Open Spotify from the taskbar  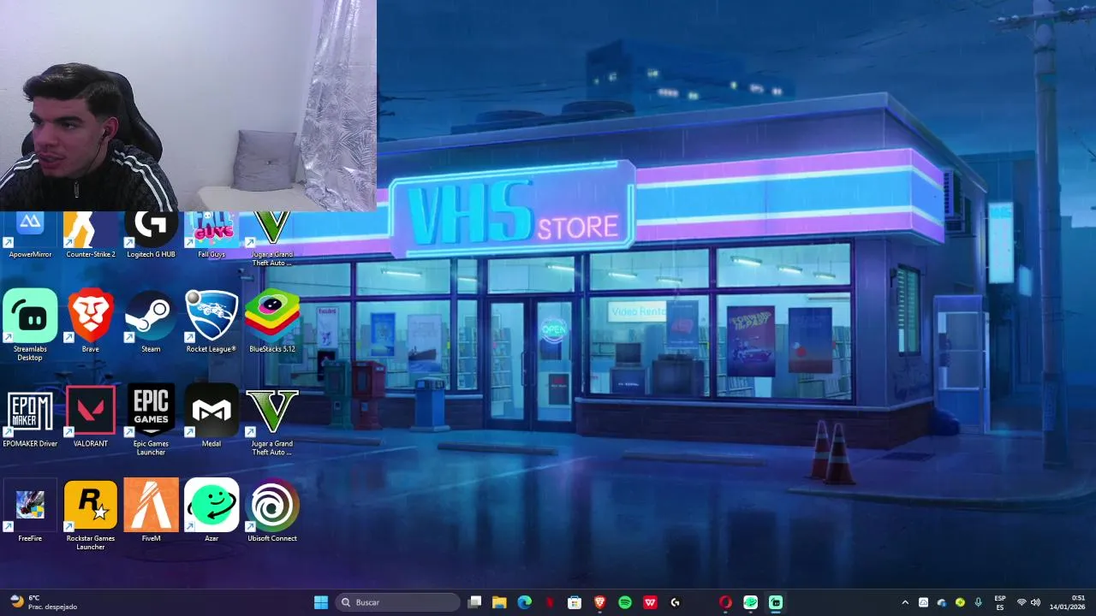pyautogui.click(x=625, y=602)
